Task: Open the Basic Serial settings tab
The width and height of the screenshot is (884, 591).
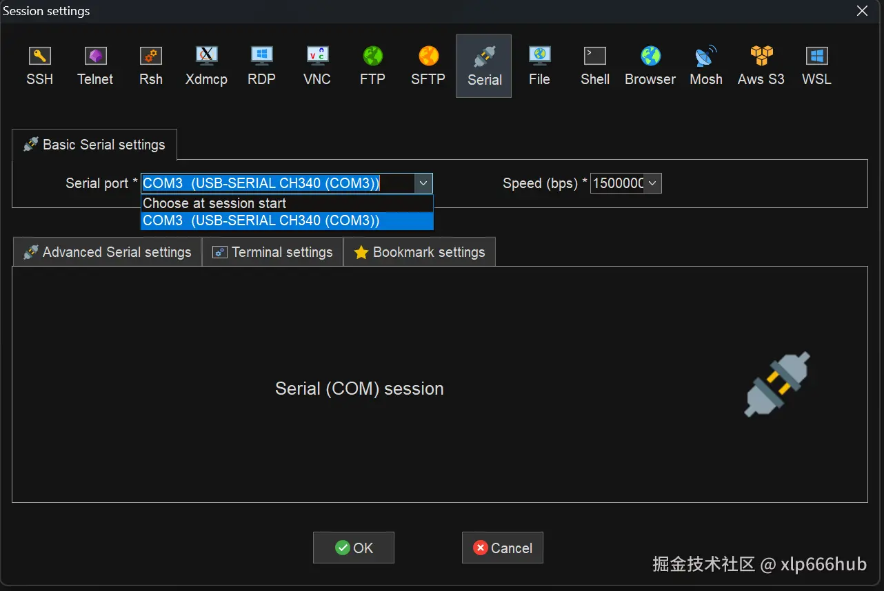Action: [94, 145]
